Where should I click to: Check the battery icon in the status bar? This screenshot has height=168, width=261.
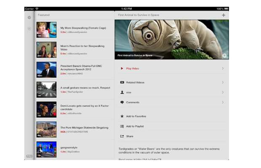coord(226,9)
